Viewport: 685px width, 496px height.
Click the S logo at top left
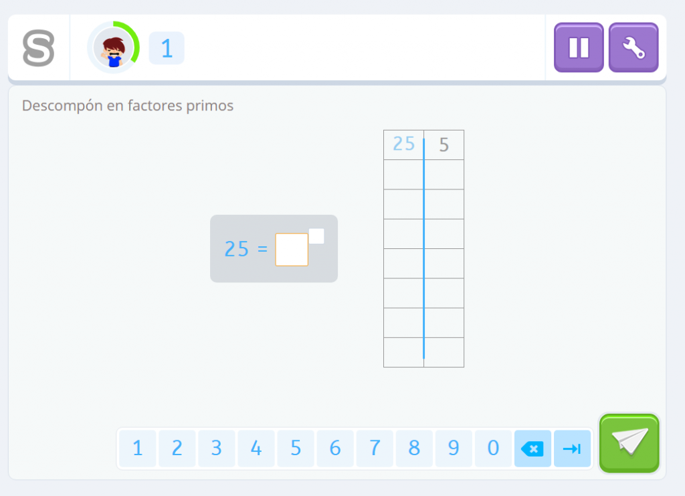pyautogui.click(x=38, y=48)
